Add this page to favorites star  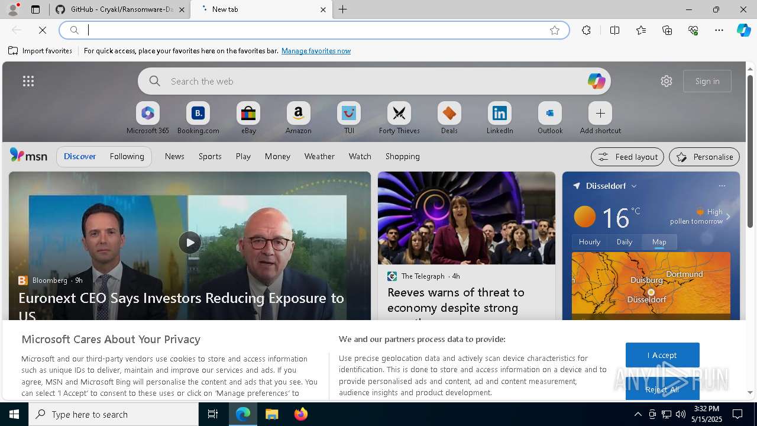[554, 30]
